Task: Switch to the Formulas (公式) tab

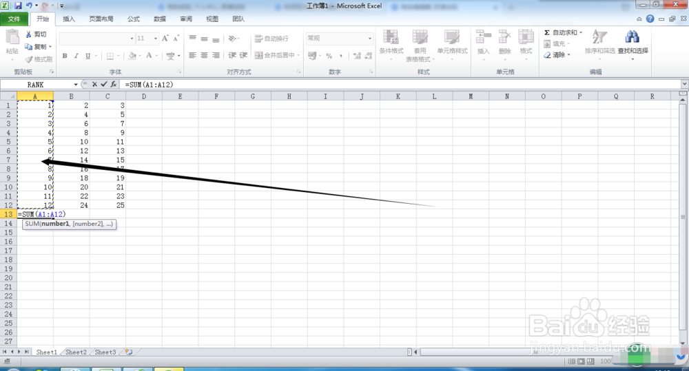Action: pos(134,19)
